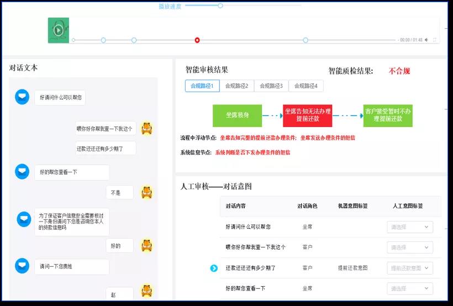453x306 pixels.
Task: Switch to the 合规路径1 tab
Action: point(202,86)
